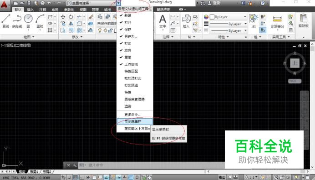Click the Rotate tool icon
This screenshot has height=180, width=315.
coord(71,17)
